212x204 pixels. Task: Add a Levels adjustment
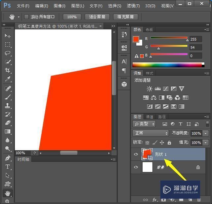click(157, 89)
